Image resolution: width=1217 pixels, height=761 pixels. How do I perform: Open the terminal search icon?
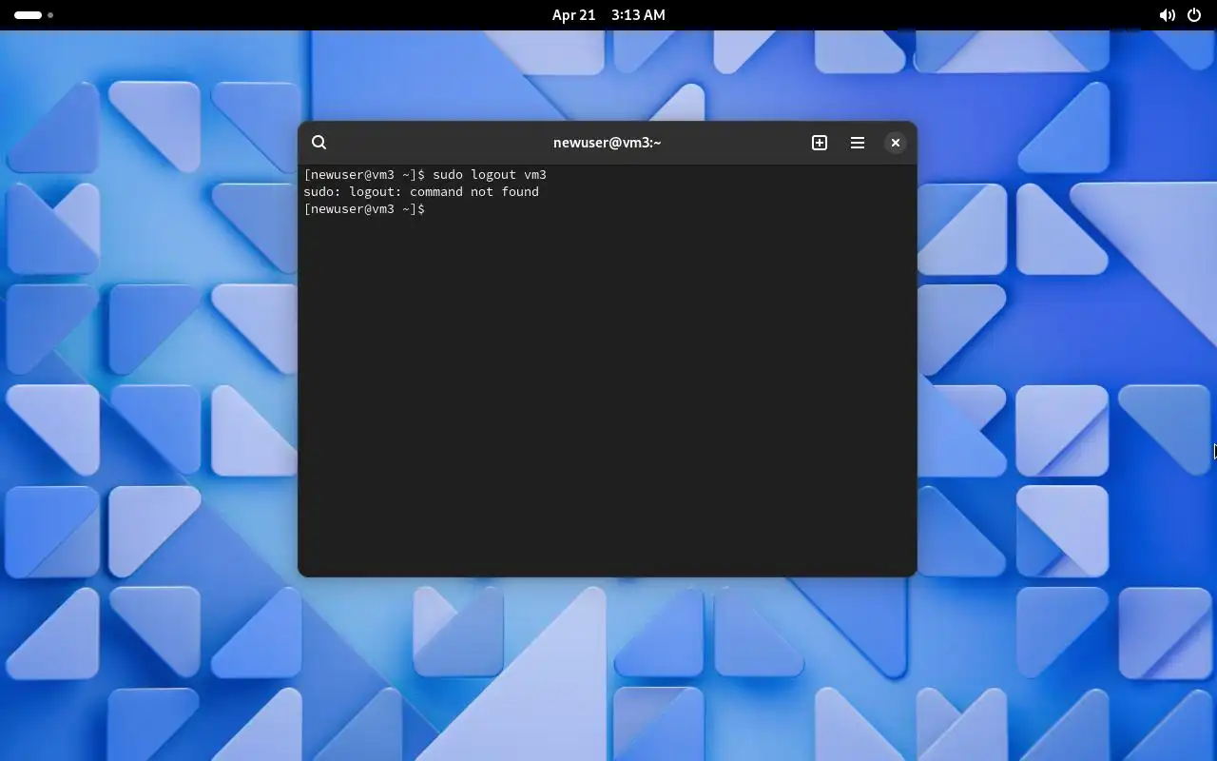point(319,143)
